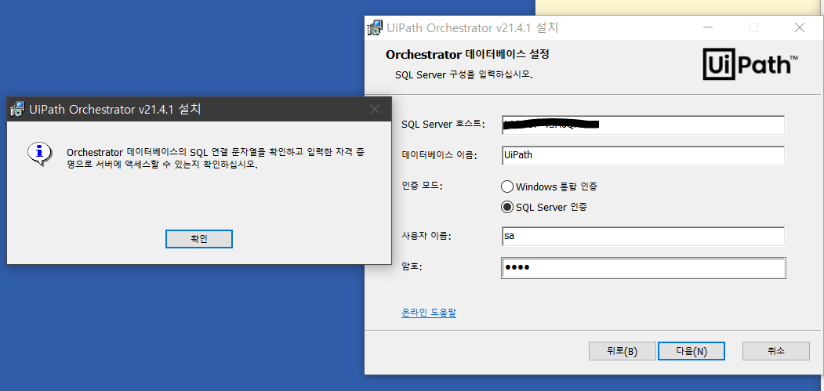Click the installer icon in the setup window title bar
Viewport: 824px width, 391px height.
pyautogui.click(x=375, y=28)
